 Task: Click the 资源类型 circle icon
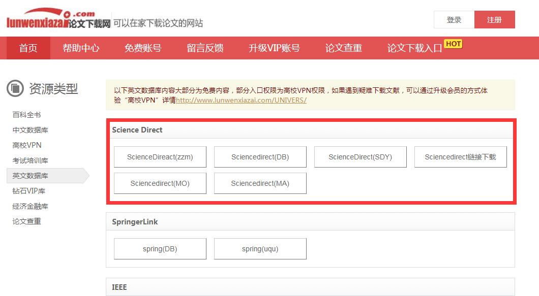pyautogui.click(x=16, y=89)
